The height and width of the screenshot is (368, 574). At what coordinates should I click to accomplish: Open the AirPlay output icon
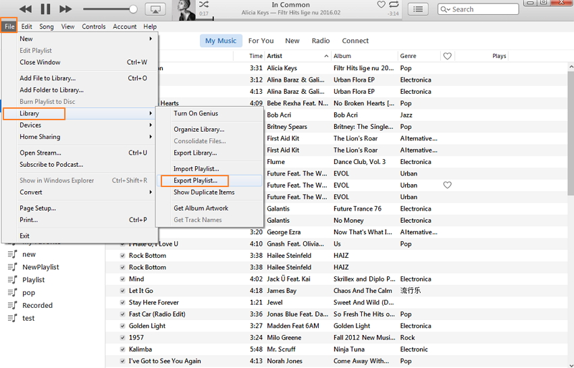pyautogui.click(x=155, y=9)
